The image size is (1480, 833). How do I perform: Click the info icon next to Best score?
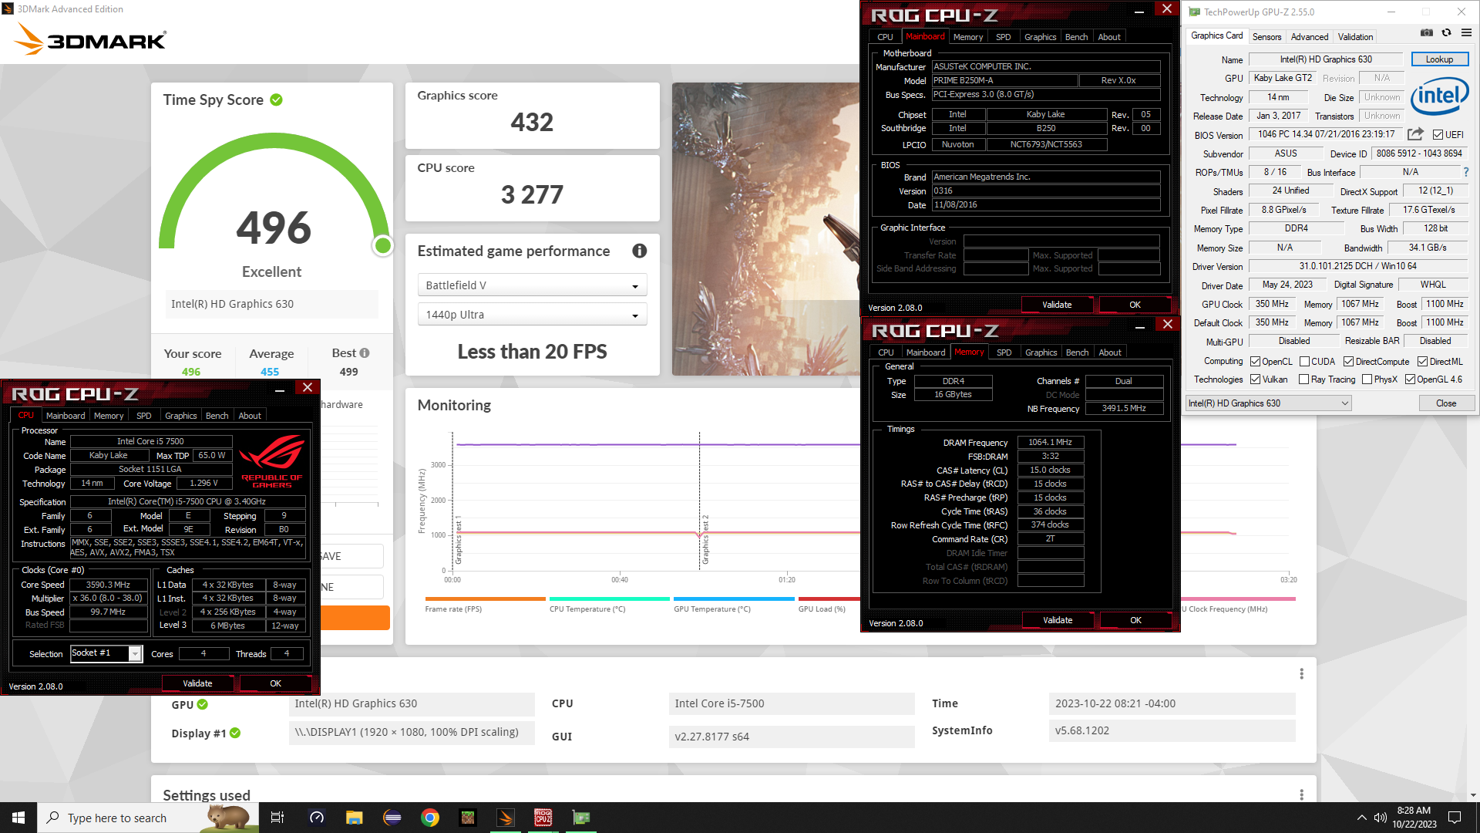coord(365,353)
